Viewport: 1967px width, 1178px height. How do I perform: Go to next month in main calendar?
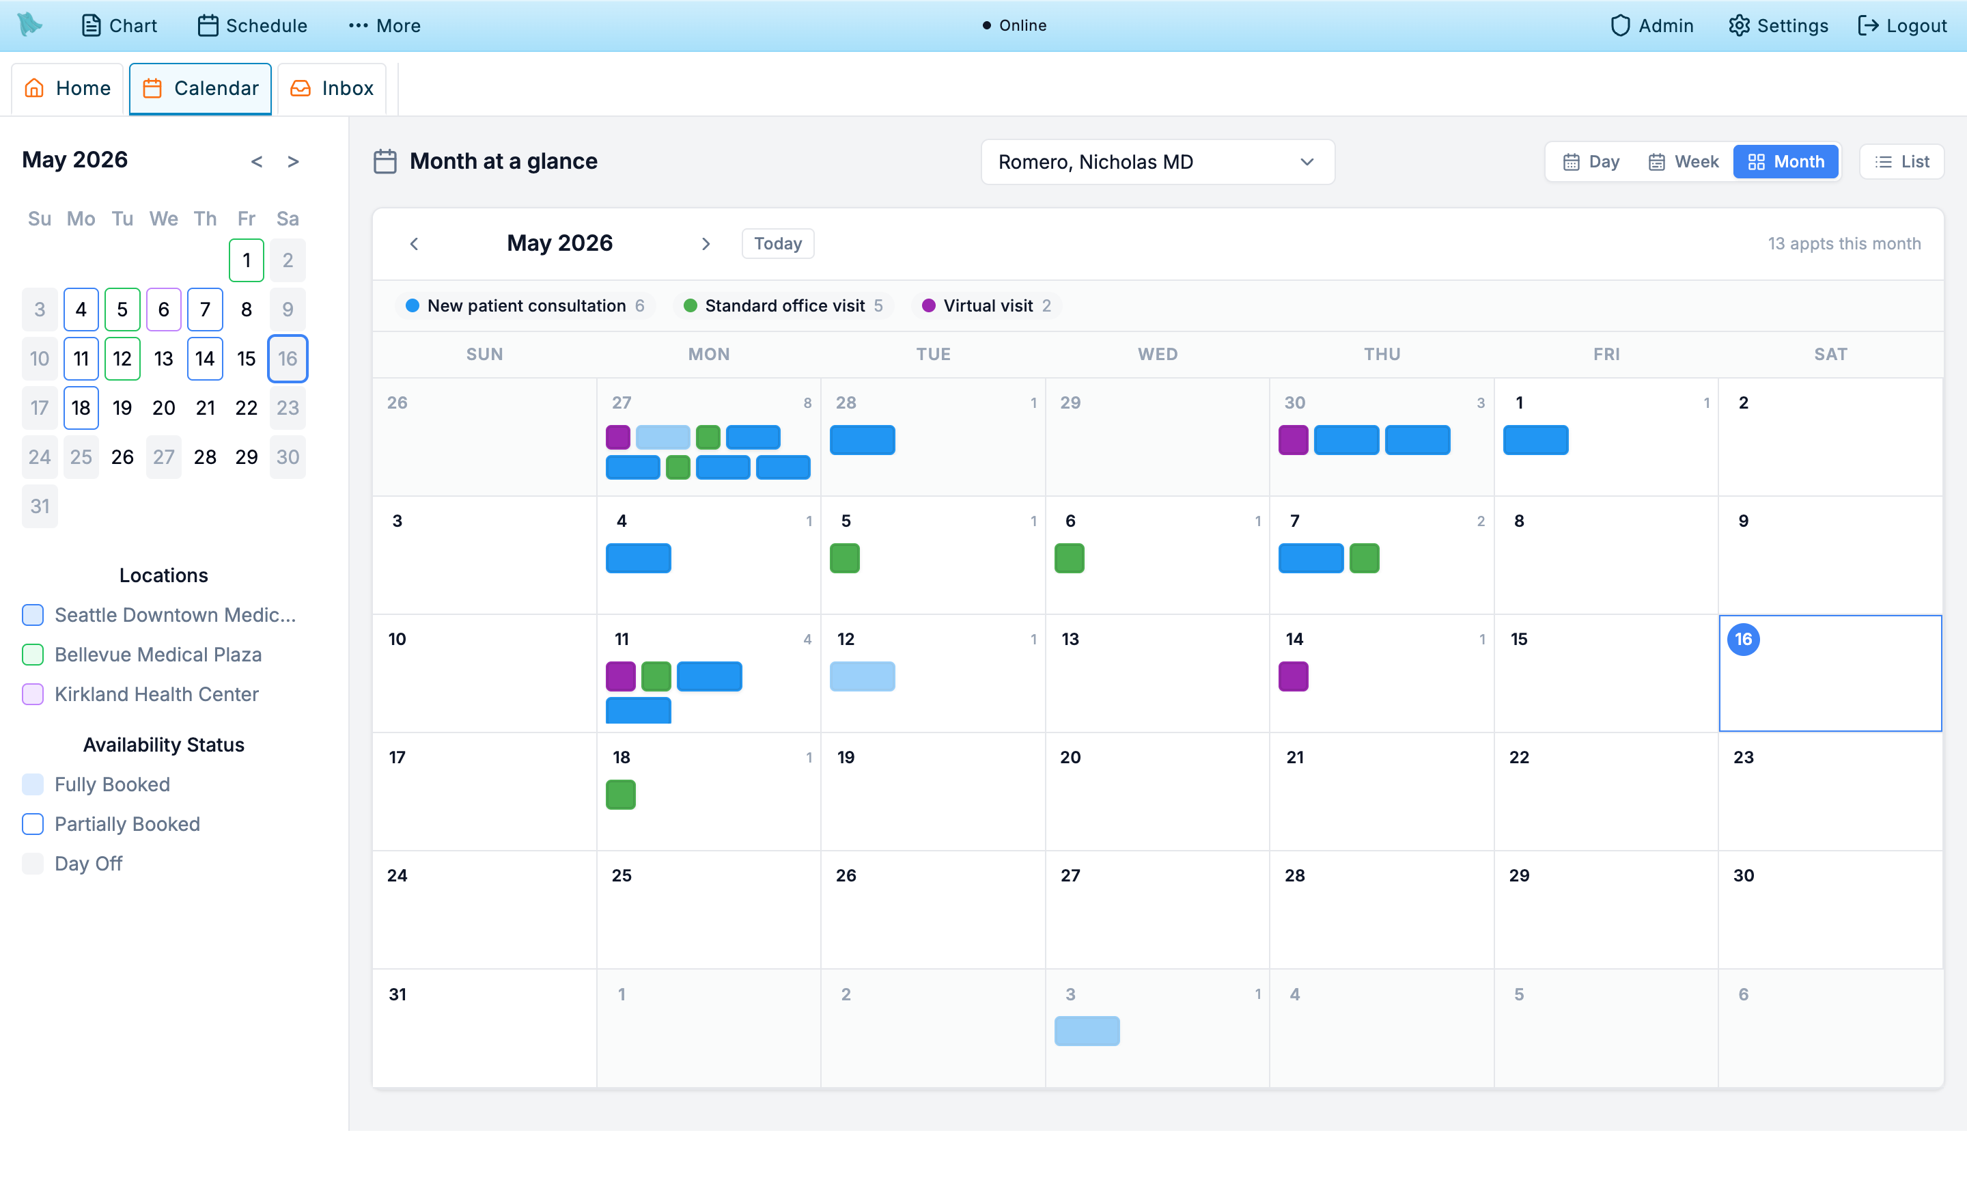pyautogui.click(x=706, y=244)
